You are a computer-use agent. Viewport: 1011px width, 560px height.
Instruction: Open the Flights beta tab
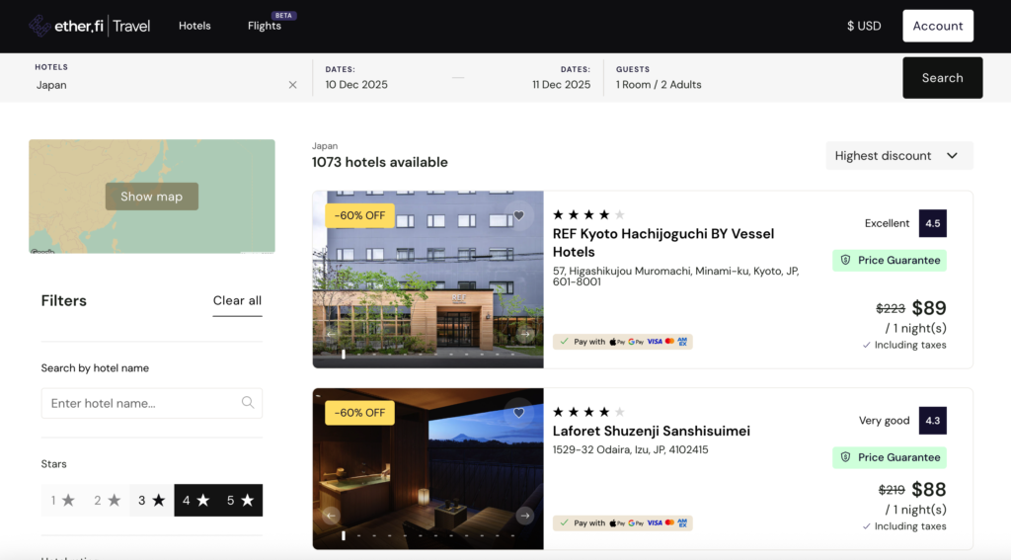click(x=265, y=26)
